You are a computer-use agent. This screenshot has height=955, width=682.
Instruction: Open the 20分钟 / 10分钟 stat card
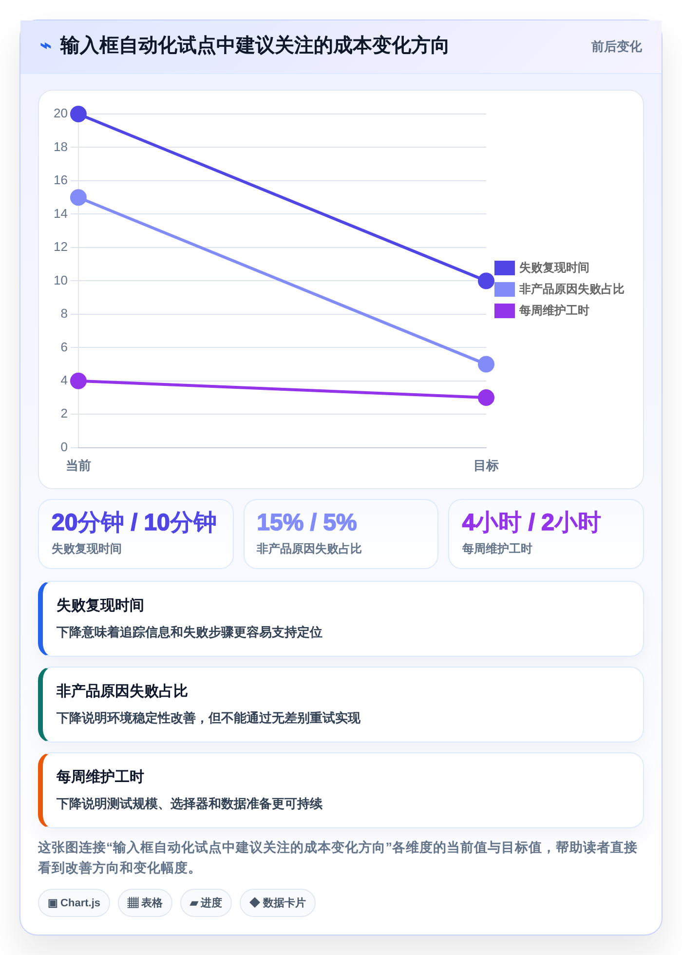136,534
